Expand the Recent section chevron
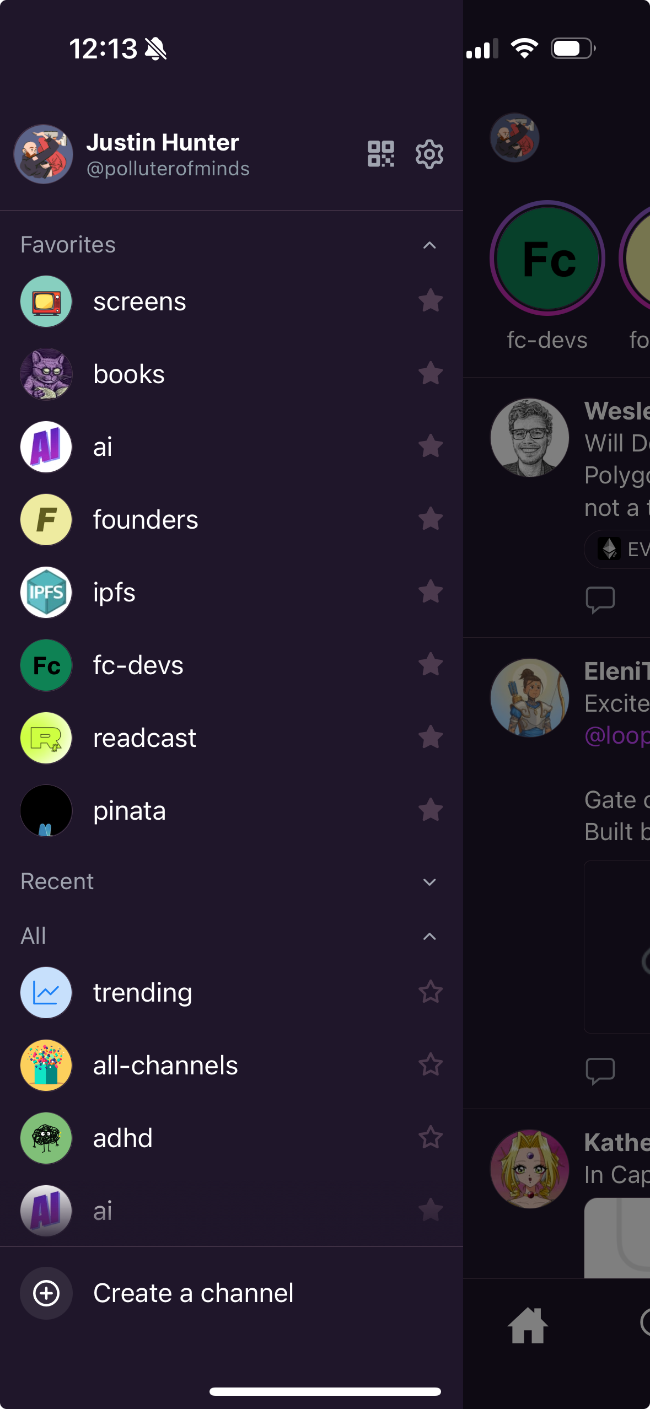This screenshot has width=650, height=1409. 429,882
